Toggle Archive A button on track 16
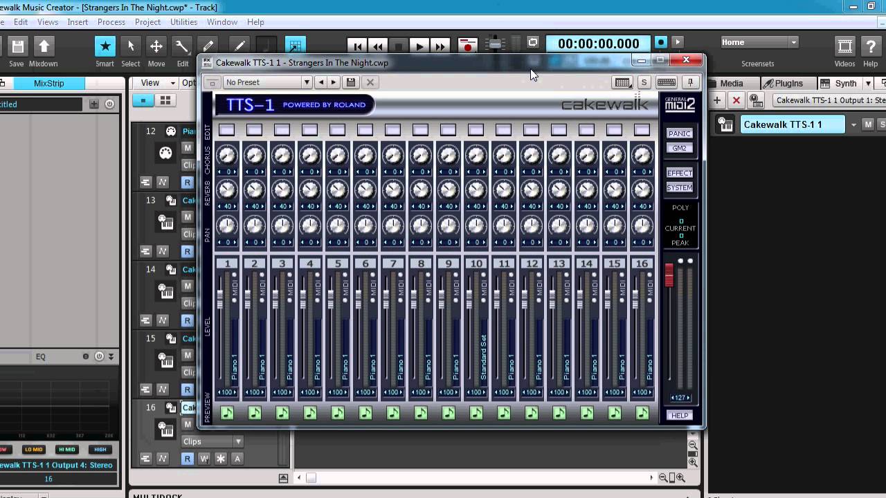The width and height of the screenshot is (886, 498). click(237, 459)
